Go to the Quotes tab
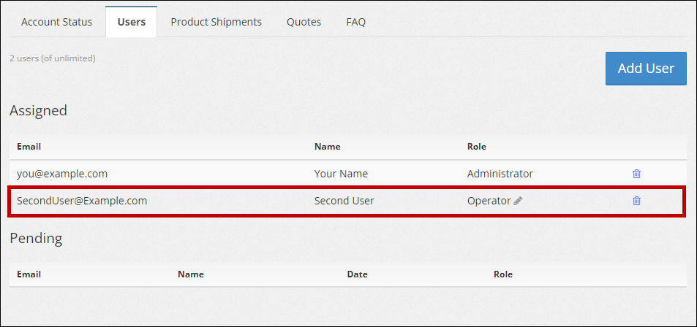The width and height of the screenshot is (697, 327). 304,22
